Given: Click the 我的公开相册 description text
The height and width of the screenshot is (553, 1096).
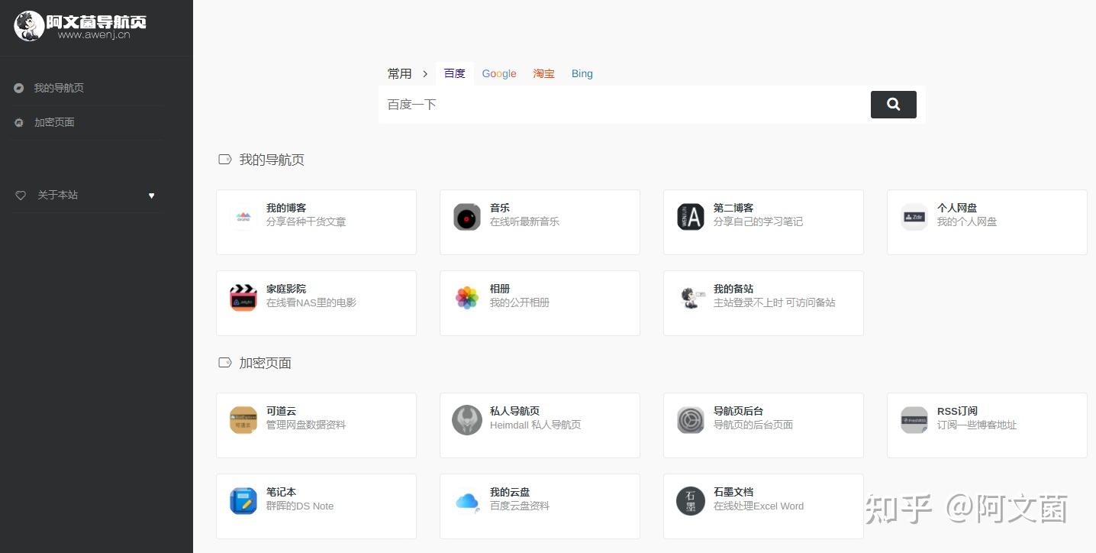Looking at the screenshot, I should 520,302.
